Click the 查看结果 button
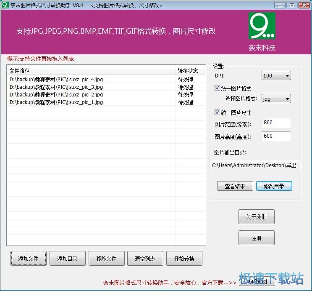 click(x=235, y=186)
